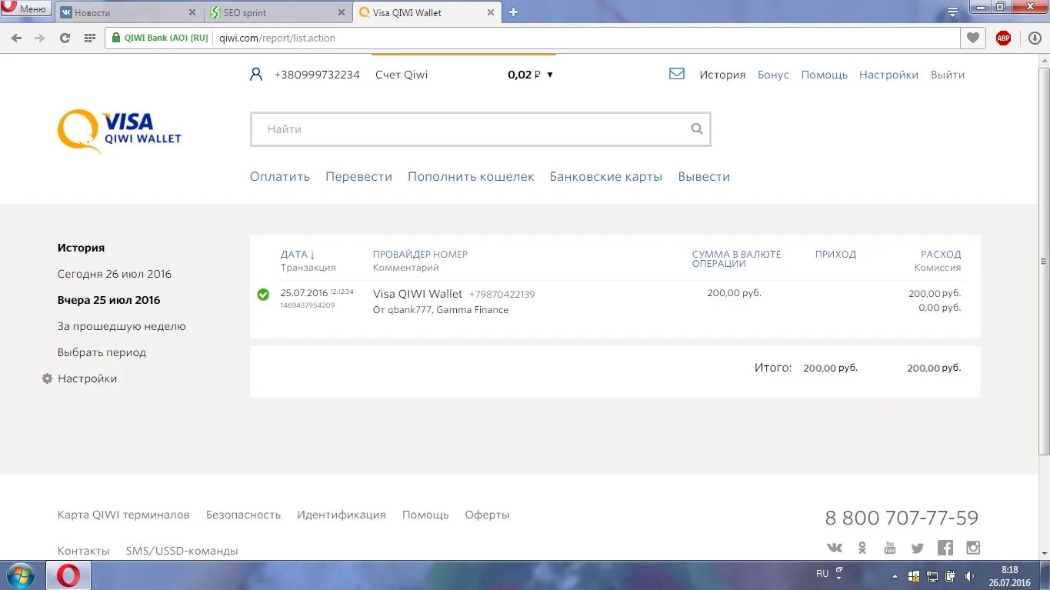Close the SEO sprint tab

[342, 12]
